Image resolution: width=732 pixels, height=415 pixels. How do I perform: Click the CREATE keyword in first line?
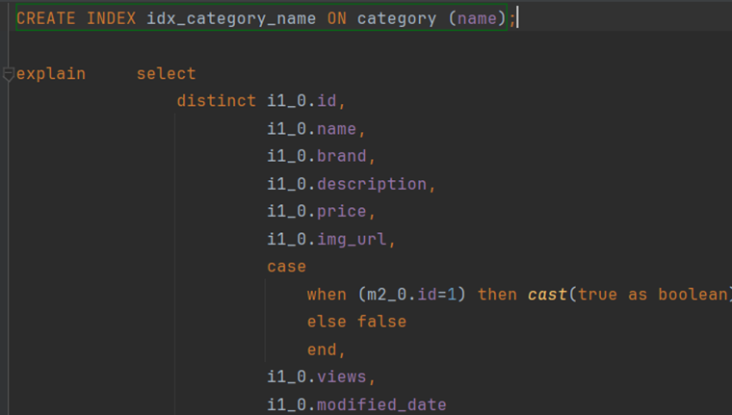pos(46,18)
